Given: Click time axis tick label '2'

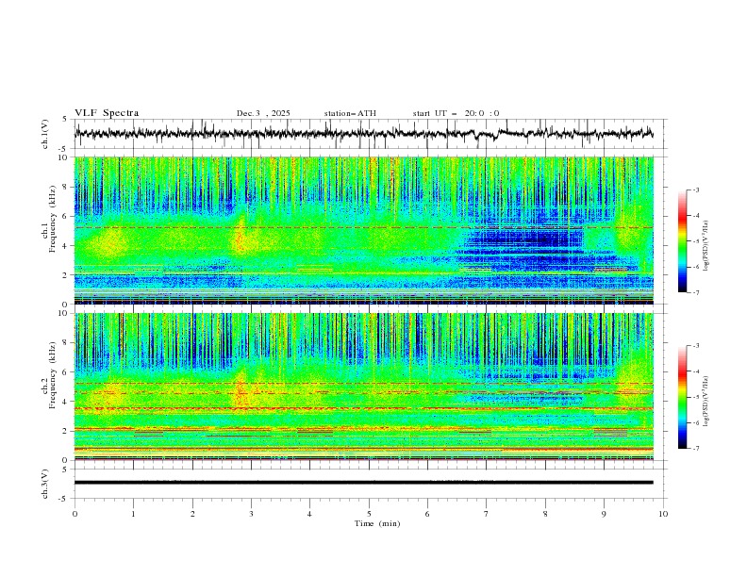Looking at the screenshot, I should coord(192,514).
